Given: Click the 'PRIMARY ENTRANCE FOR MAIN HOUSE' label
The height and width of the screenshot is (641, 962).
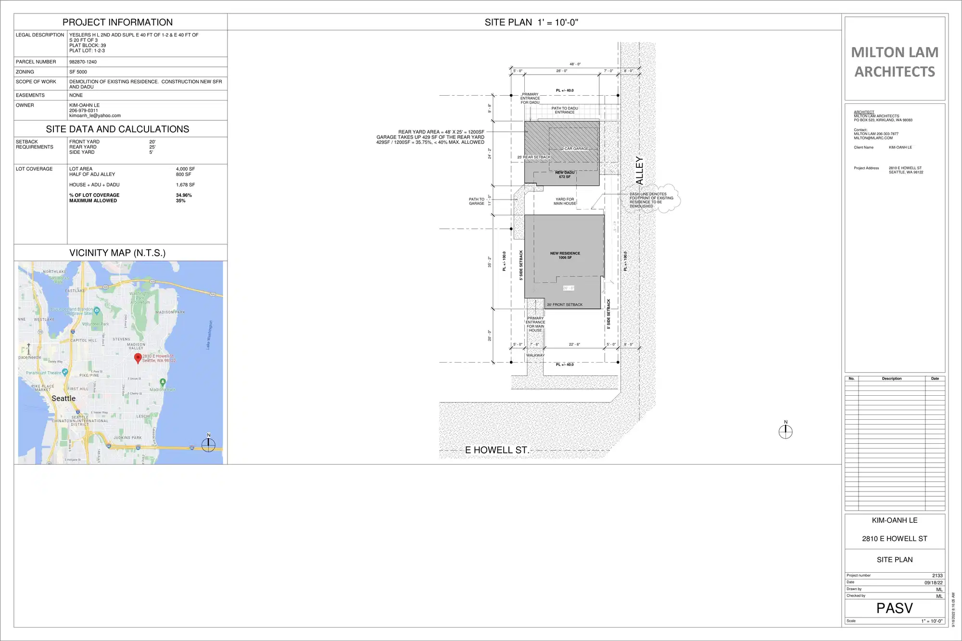Looking at the screenshot, I should pos(535,324).
